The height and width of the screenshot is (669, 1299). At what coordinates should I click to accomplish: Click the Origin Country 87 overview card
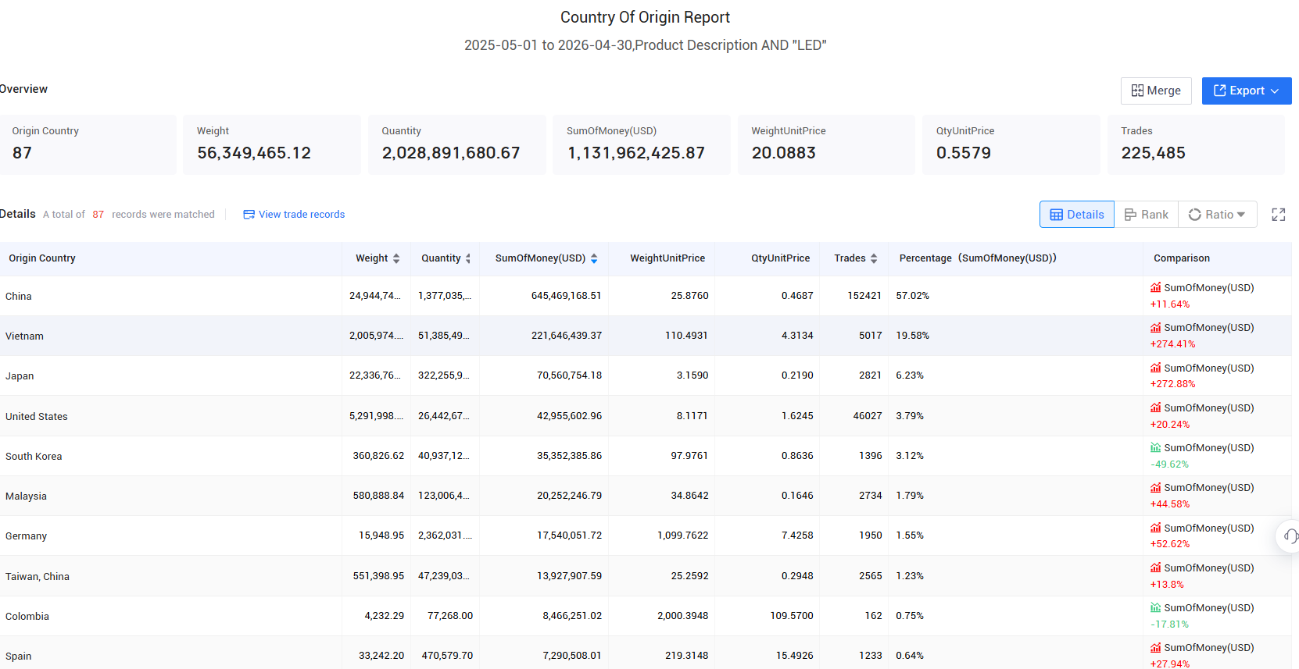click(88, 144)
